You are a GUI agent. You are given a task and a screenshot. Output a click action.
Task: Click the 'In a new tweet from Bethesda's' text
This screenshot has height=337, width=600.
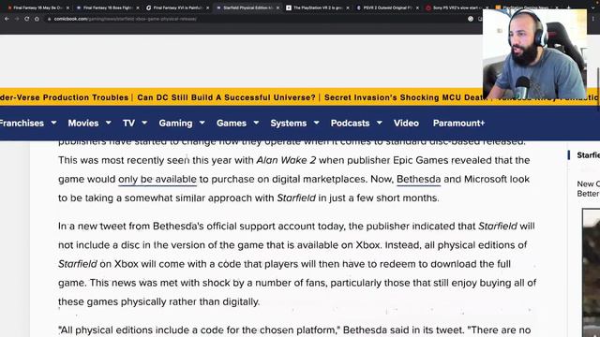click(131, 227)
